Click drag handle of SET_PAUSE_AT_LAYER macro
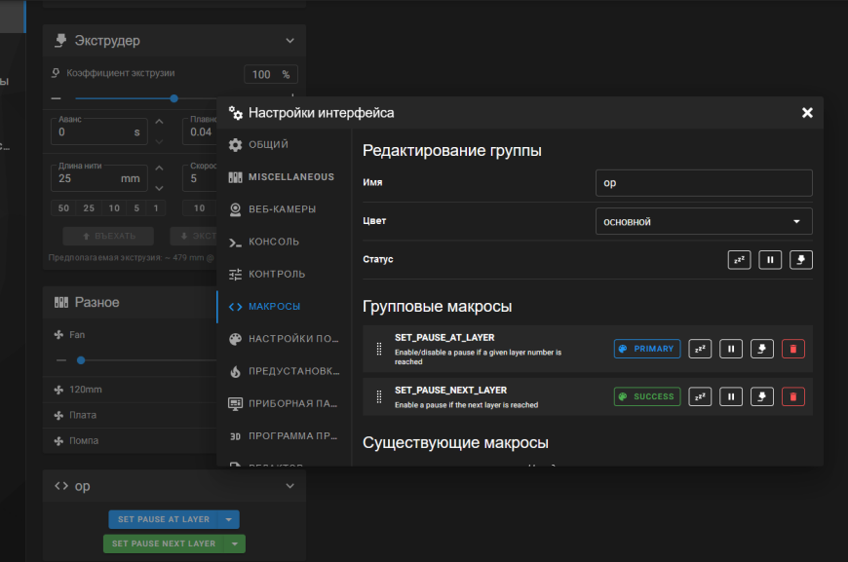This screenshot has width=848, height=562. [379, 349]
